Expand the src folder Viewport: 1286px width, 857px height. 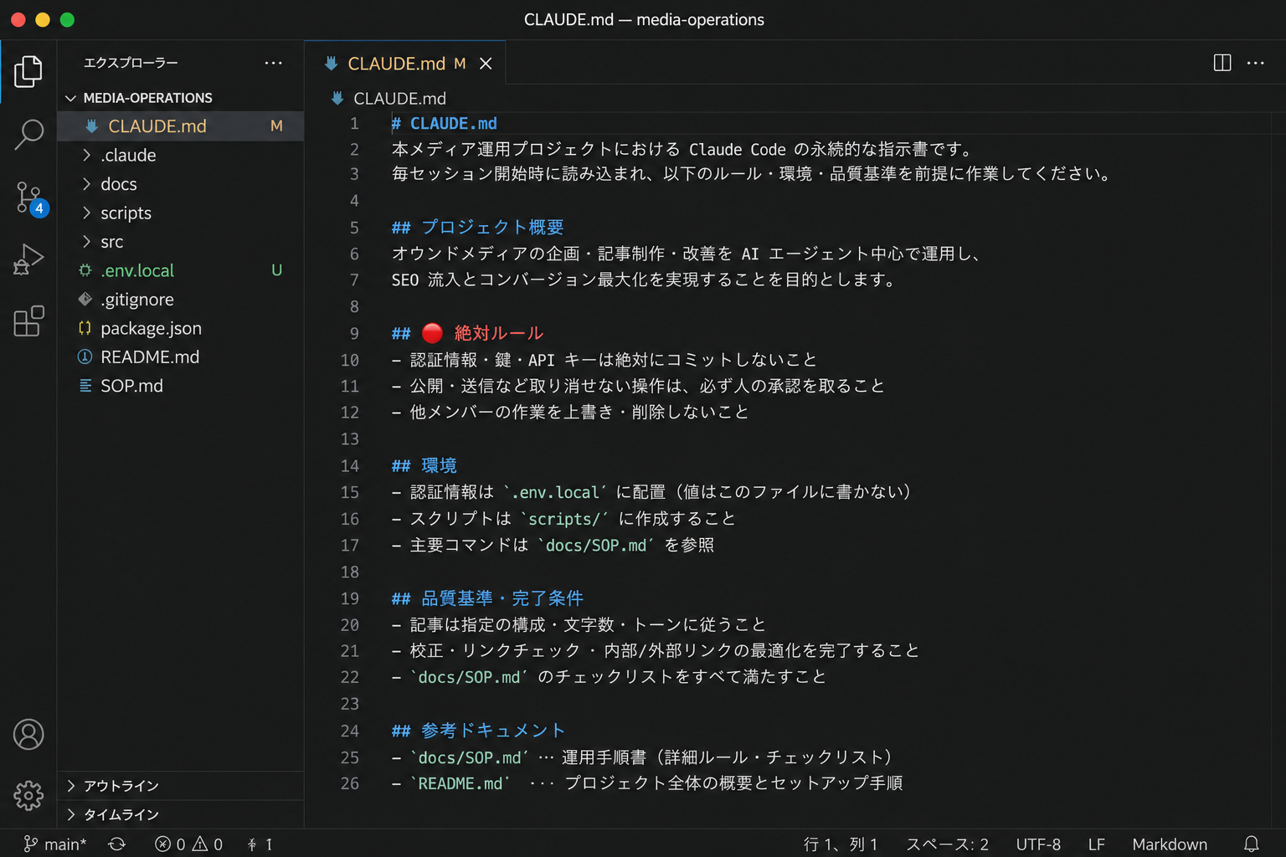pyautogui.click(x=180, y=242)
